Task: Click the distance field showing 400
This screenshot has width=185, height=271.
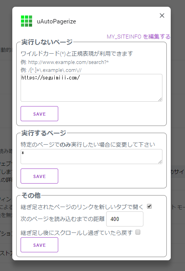Action: (125, 219)
